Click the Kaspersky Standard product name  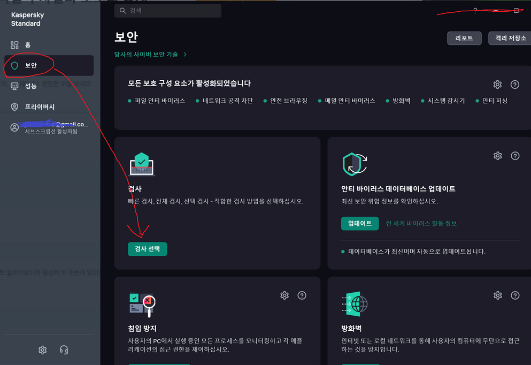(27, 19)
